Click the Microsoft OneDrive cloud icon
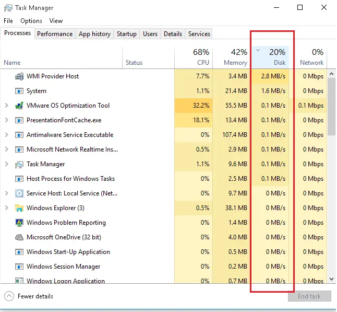Image resolution: width=337 pixels, height=312 pixels. [x=19, y=237]
